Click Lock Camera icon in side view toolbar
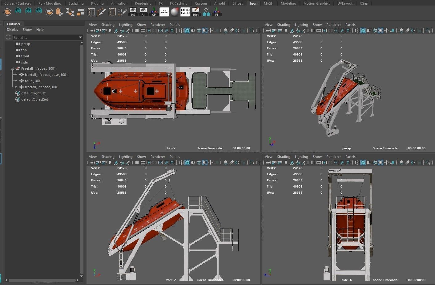Screen dimensions: 435x285 pos(274,163)
